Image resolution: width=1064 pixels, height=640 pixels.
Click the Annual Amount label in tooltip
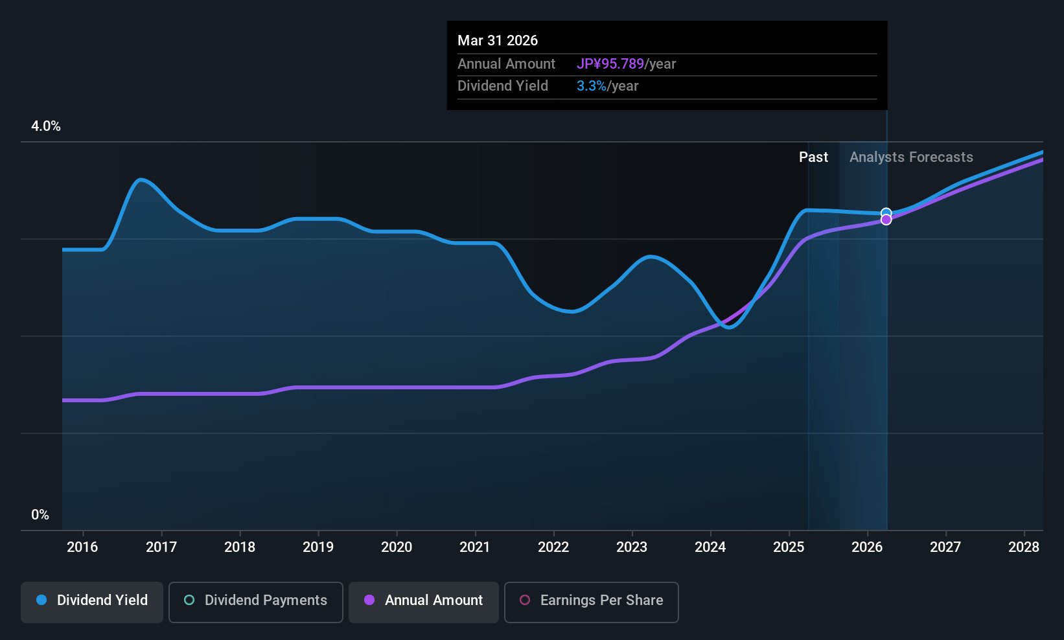[x=506, y=64]
